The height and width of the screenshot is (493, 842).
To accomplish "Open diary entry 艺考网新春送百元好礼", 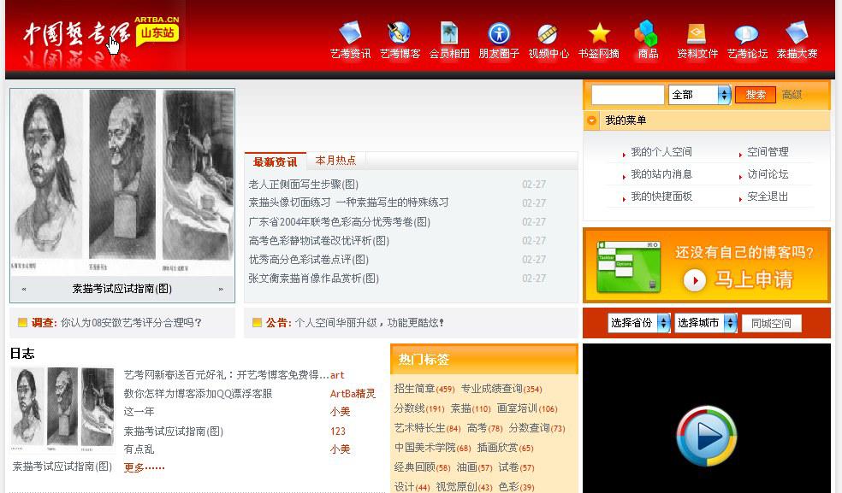I will tap(226, 375).
